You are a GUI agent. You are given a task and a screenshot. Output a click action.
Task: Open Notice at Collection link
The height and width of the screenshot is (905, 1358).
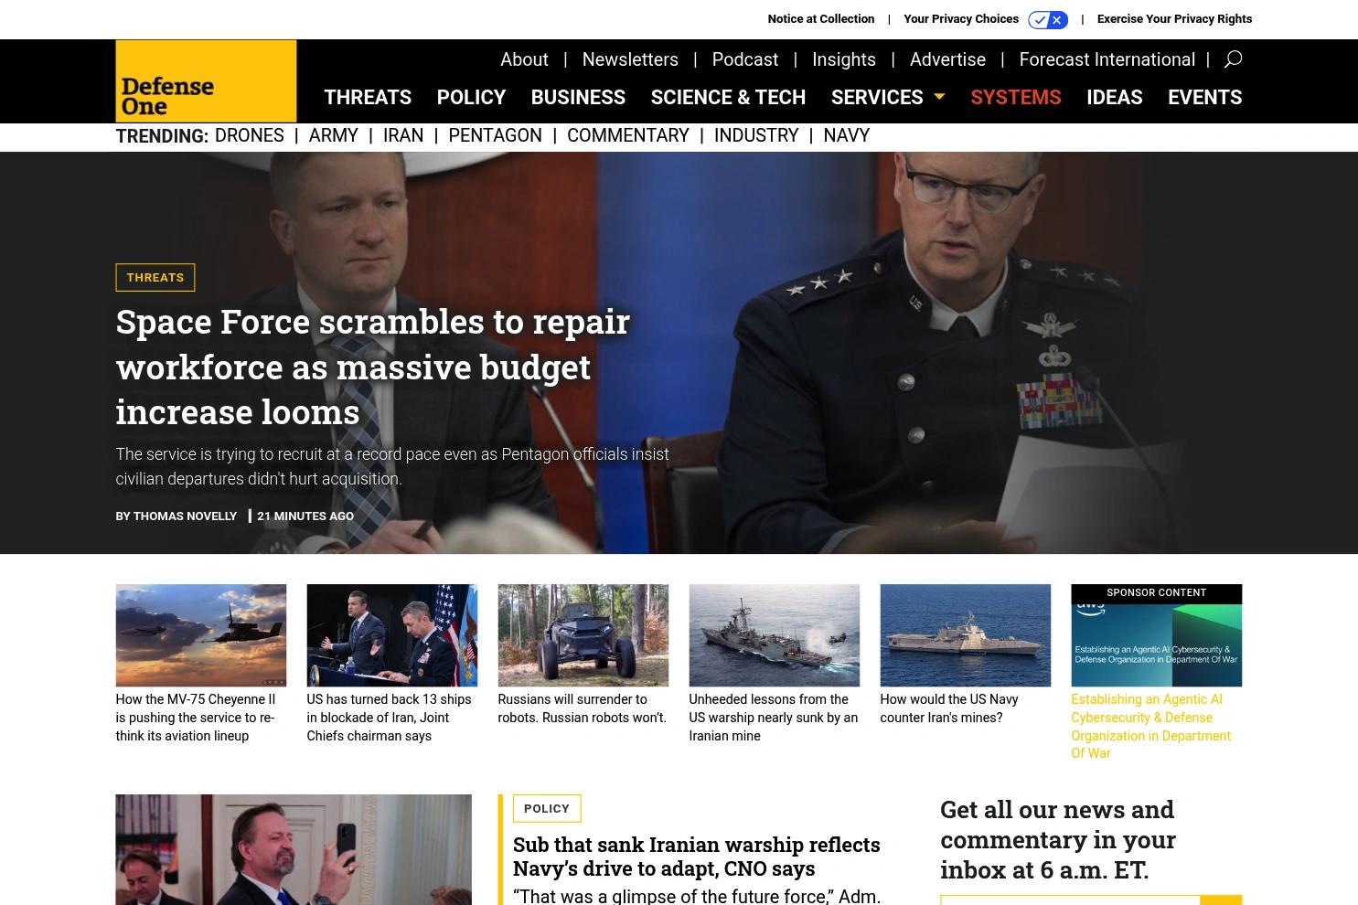[820, 19]
